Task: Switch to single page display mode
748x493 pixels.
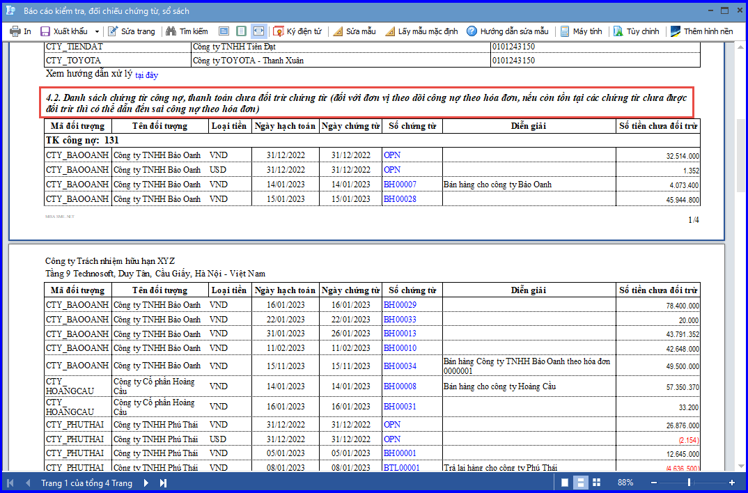Action: point(565,483)
